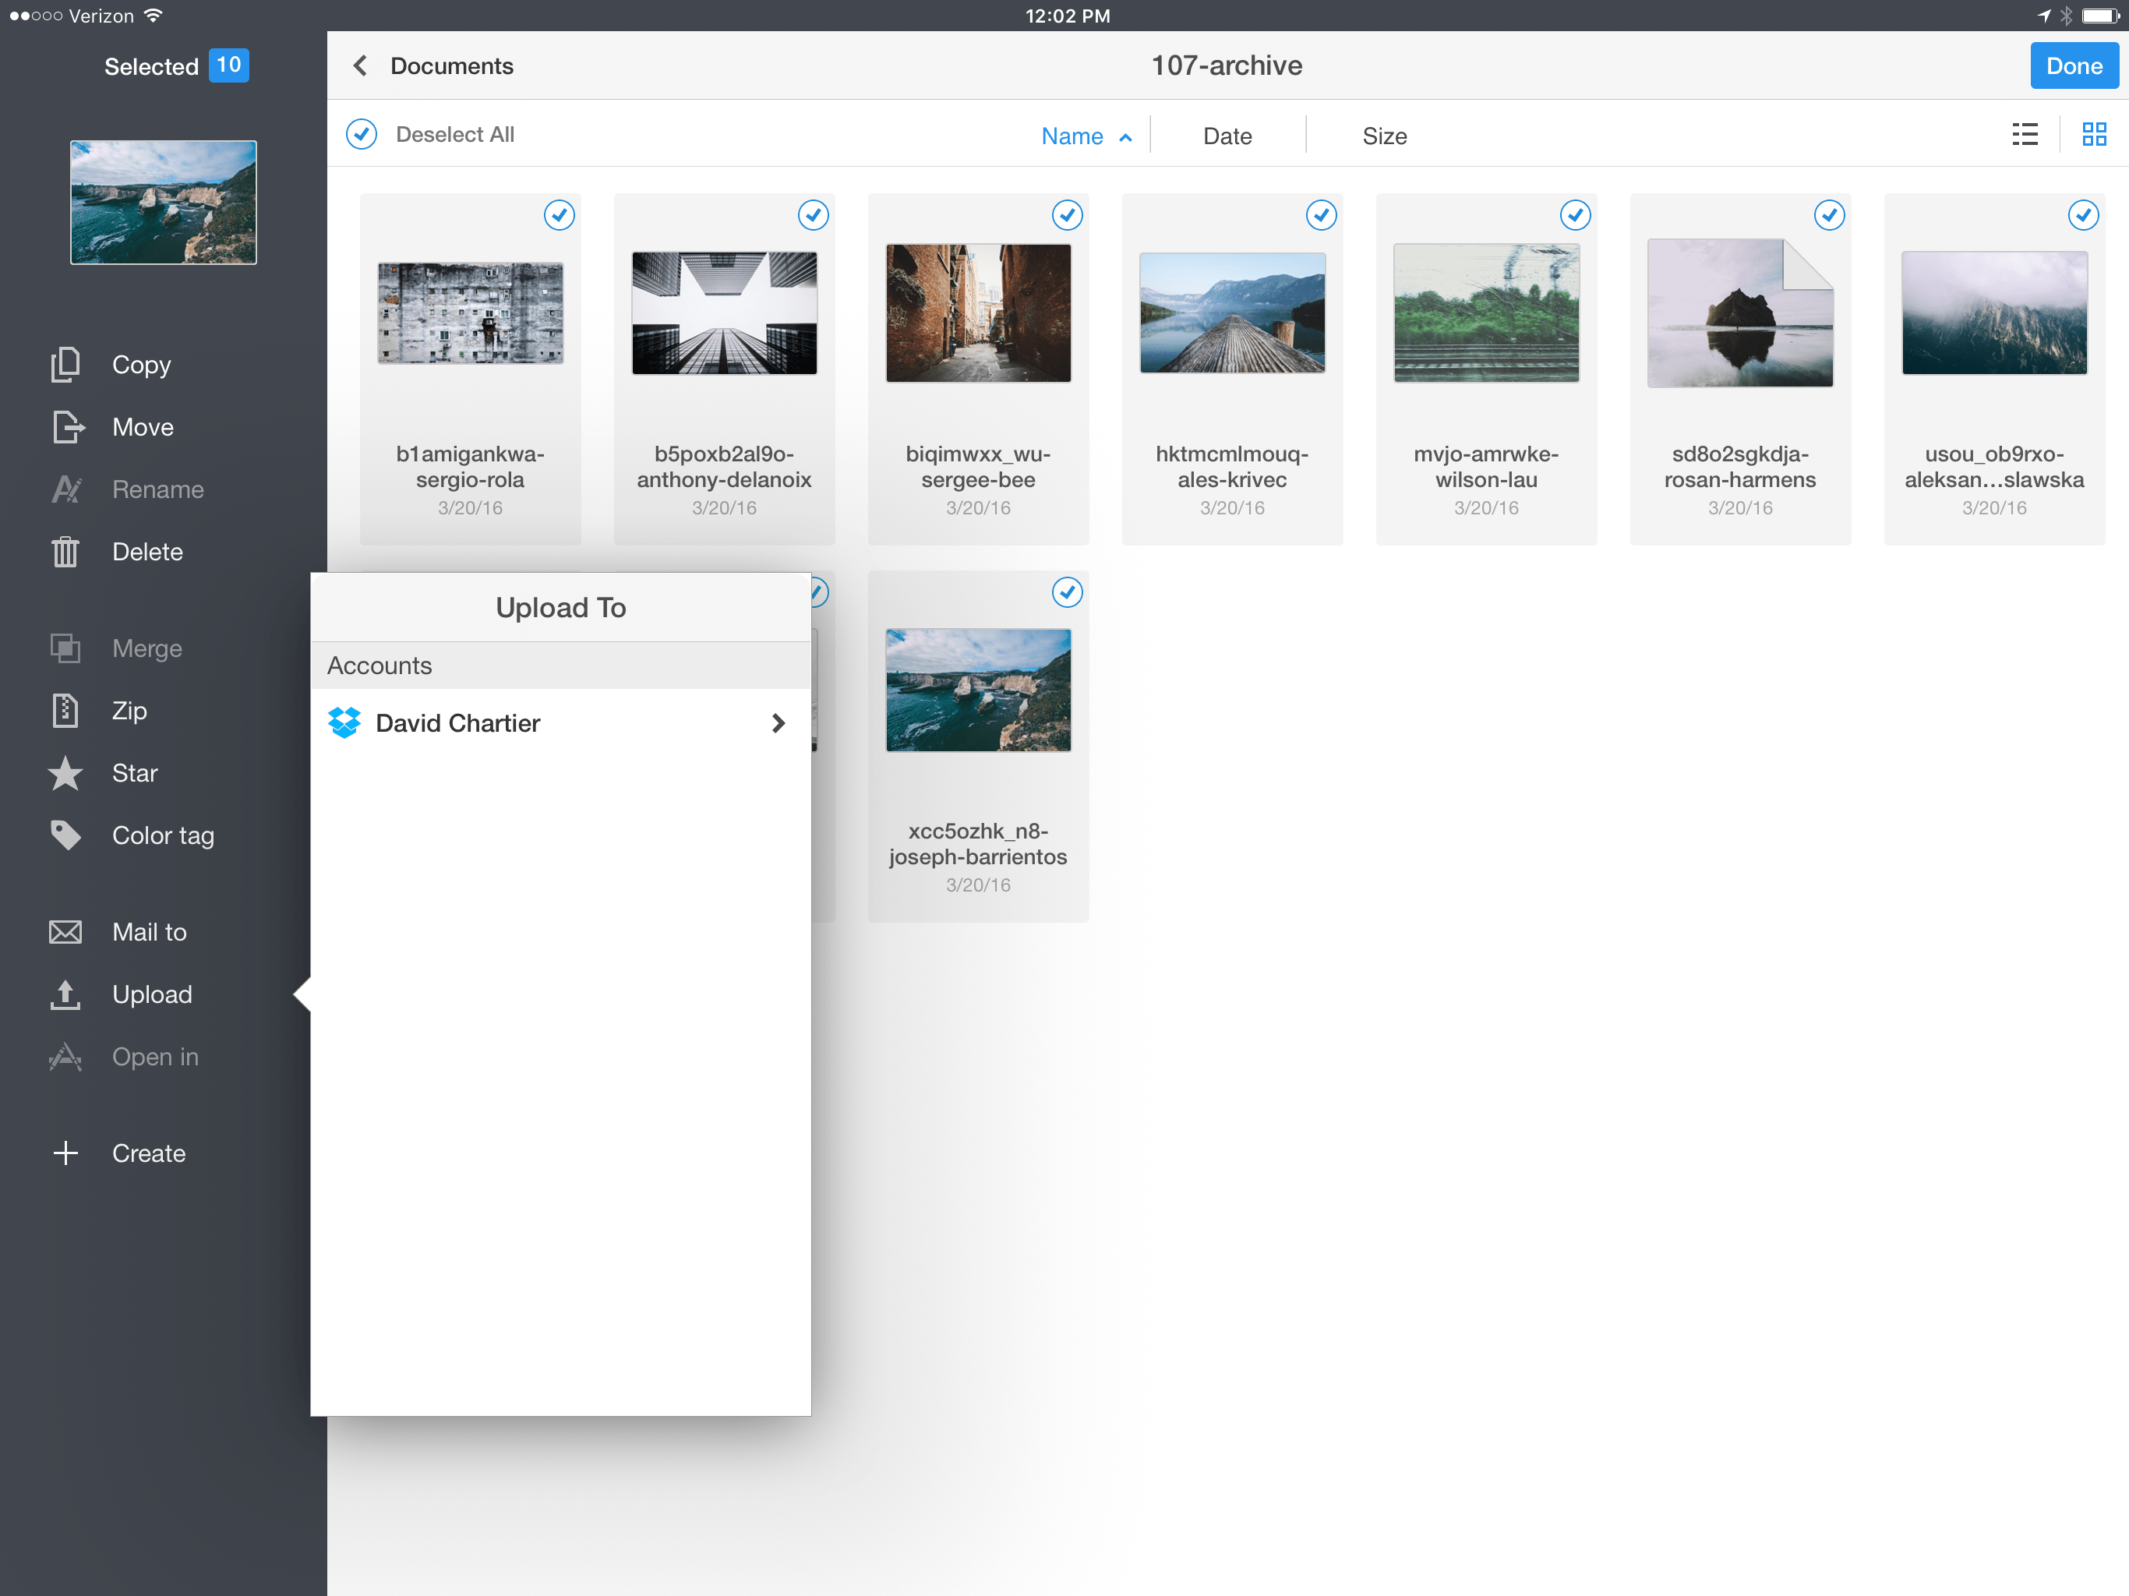The width and height of the screenshot is (2129, 1596).
Task: Toggle the Deselect All checkmark circle
Action: coord(362,135)
